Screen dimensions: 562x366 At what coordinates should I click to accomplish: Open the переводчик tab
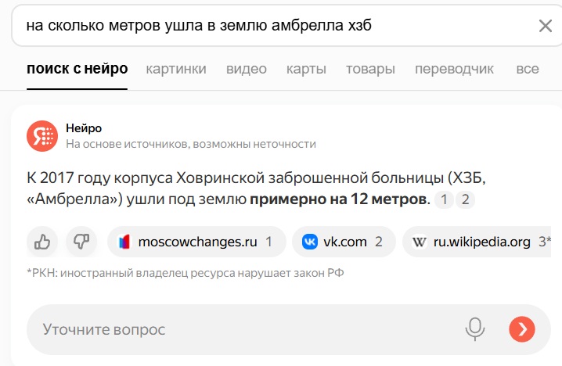click(x=454, y=69)
